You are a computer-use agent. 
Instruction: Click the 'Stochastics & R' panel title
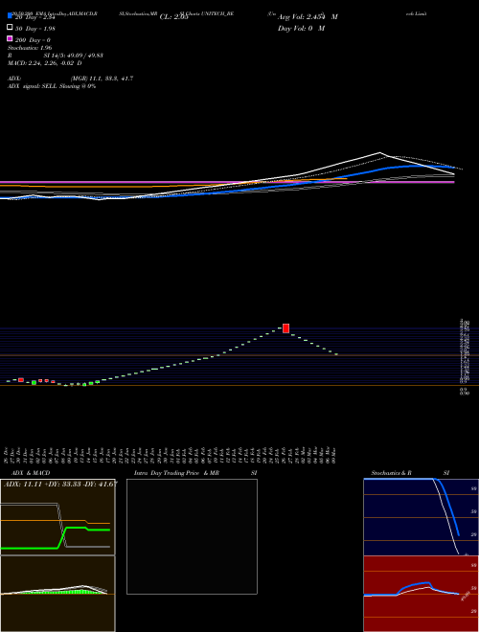[391, 473]
